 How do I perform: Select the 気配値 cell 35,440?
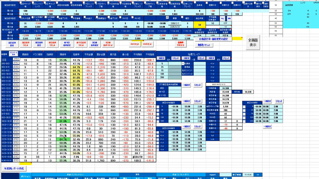pos(225,92)
